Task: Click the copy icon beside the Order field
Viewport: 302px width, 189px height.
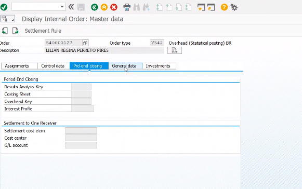Action: point(85,43)
